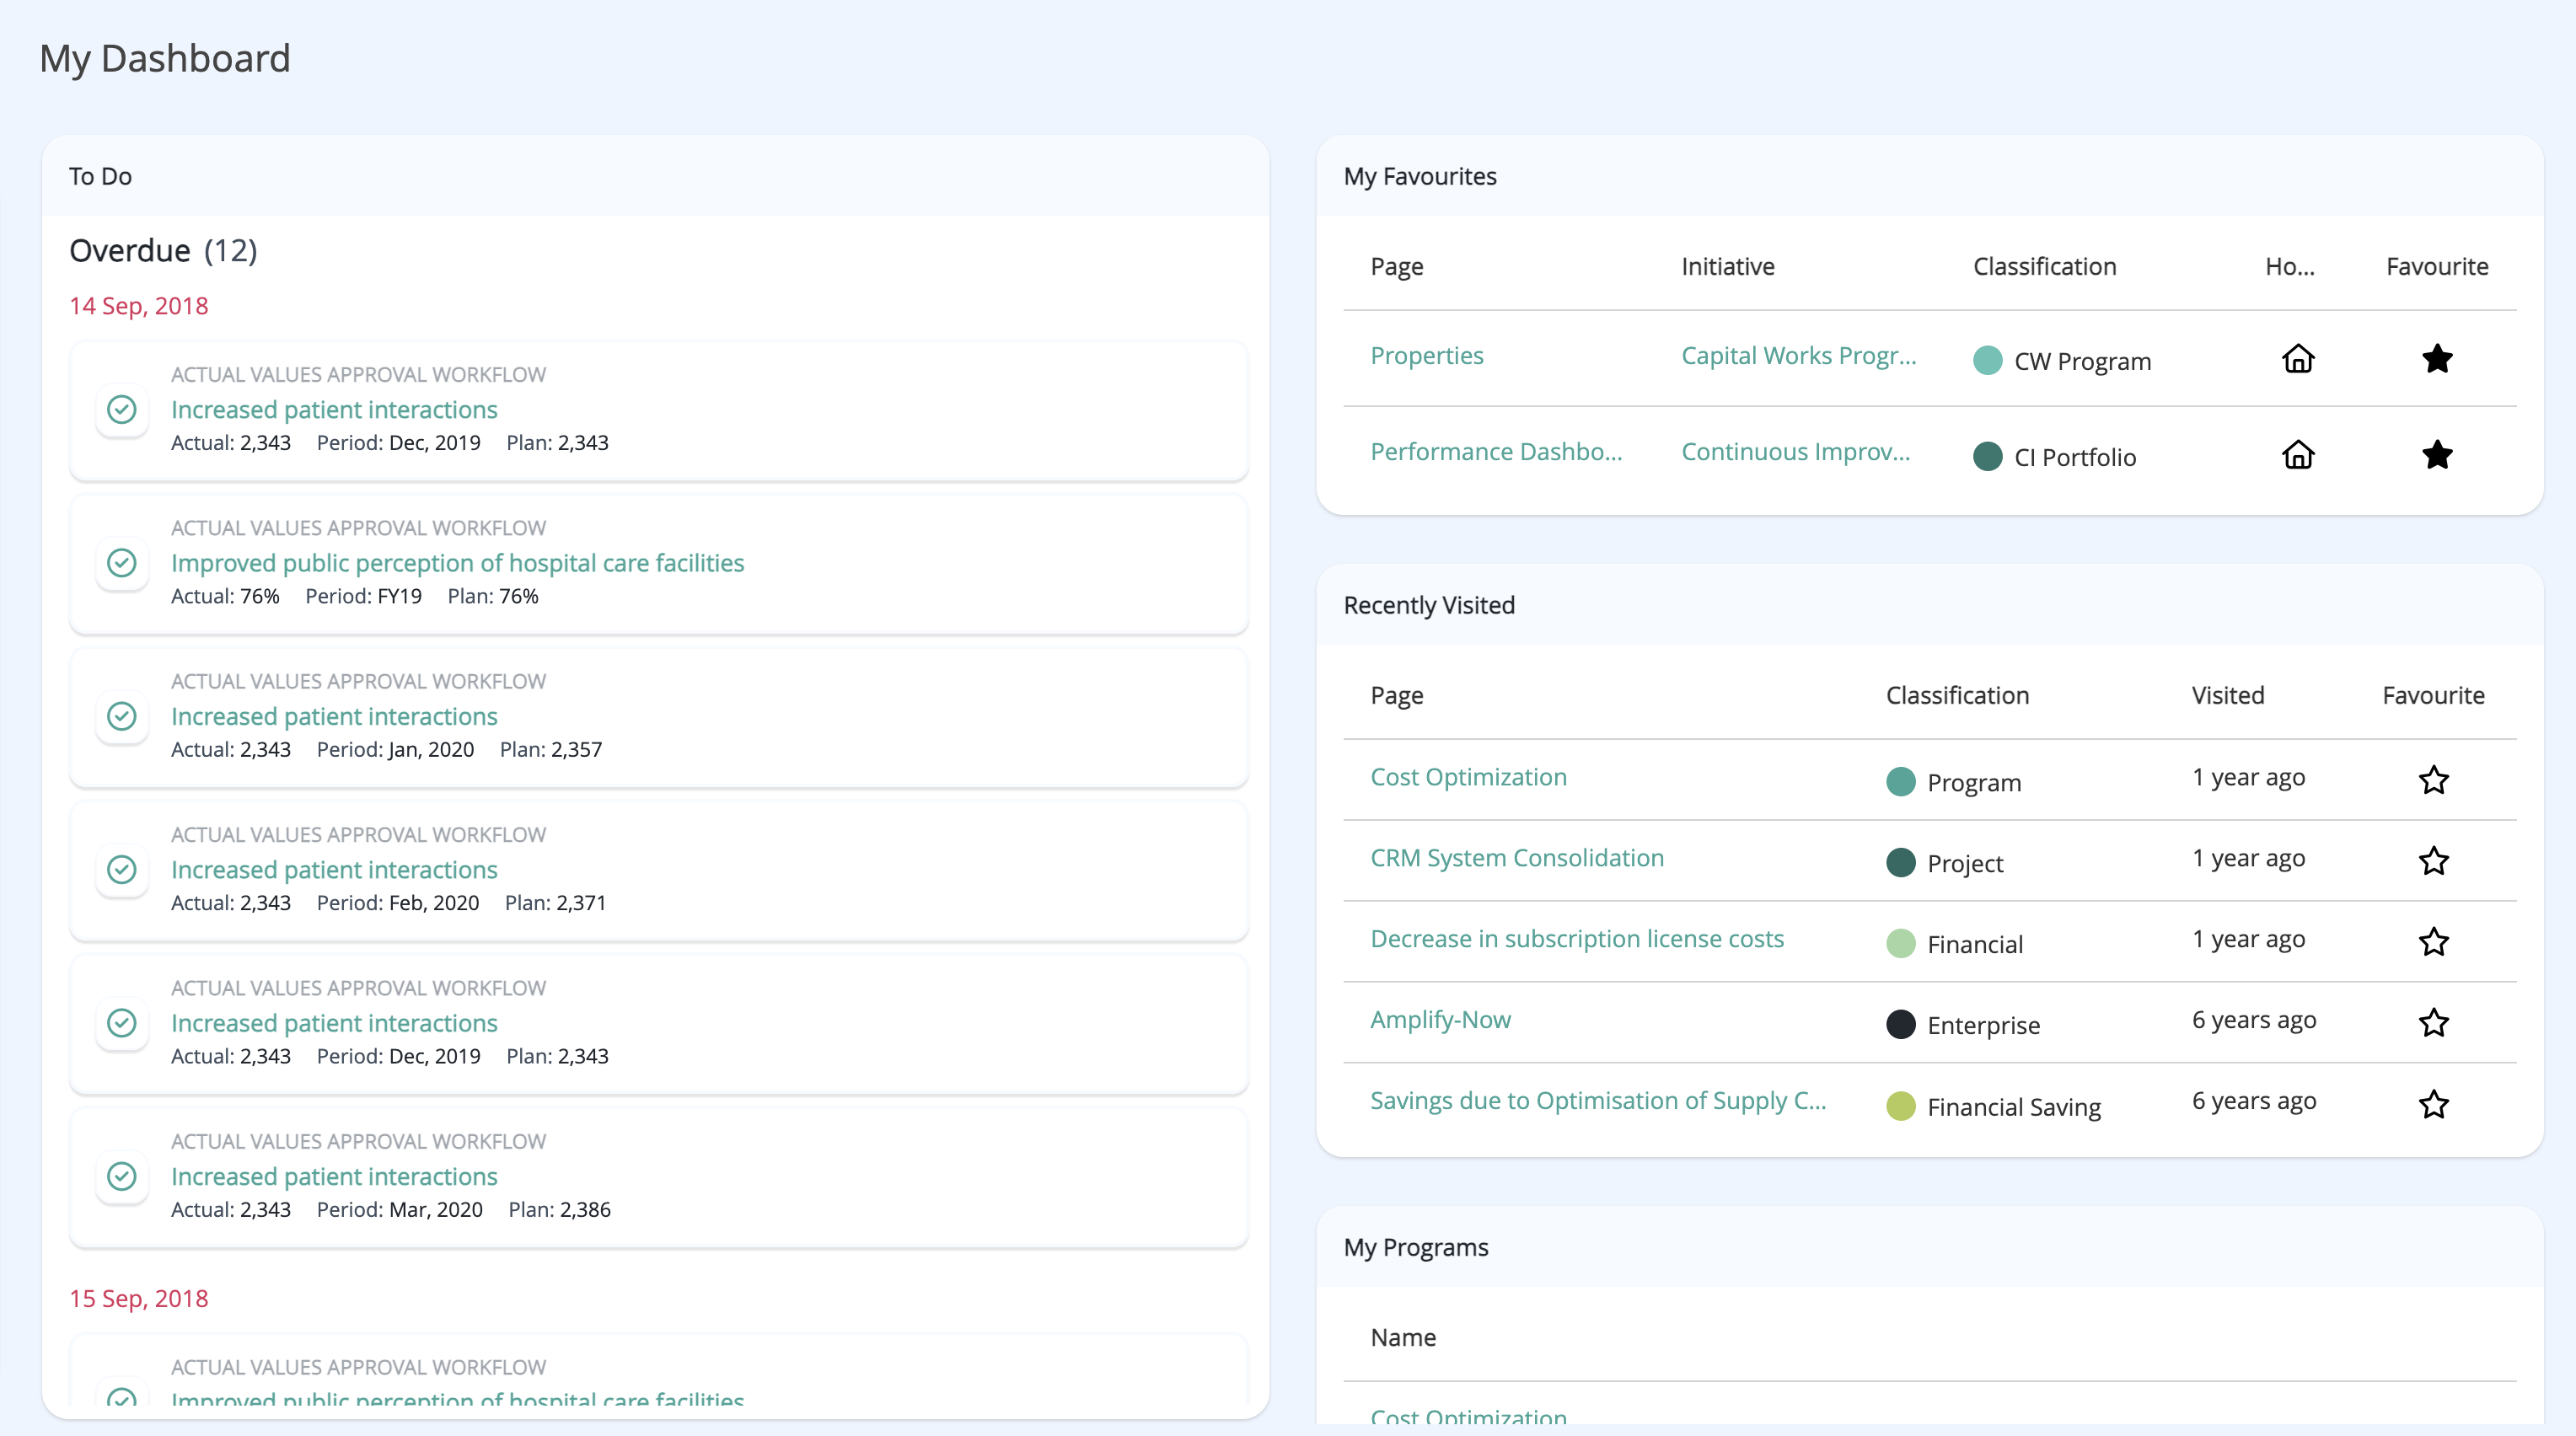Screen dimensions: 2576x1436
Task: Star the Amplify-Now row
Action: pyautogui.click(x=2433, y=1022)
